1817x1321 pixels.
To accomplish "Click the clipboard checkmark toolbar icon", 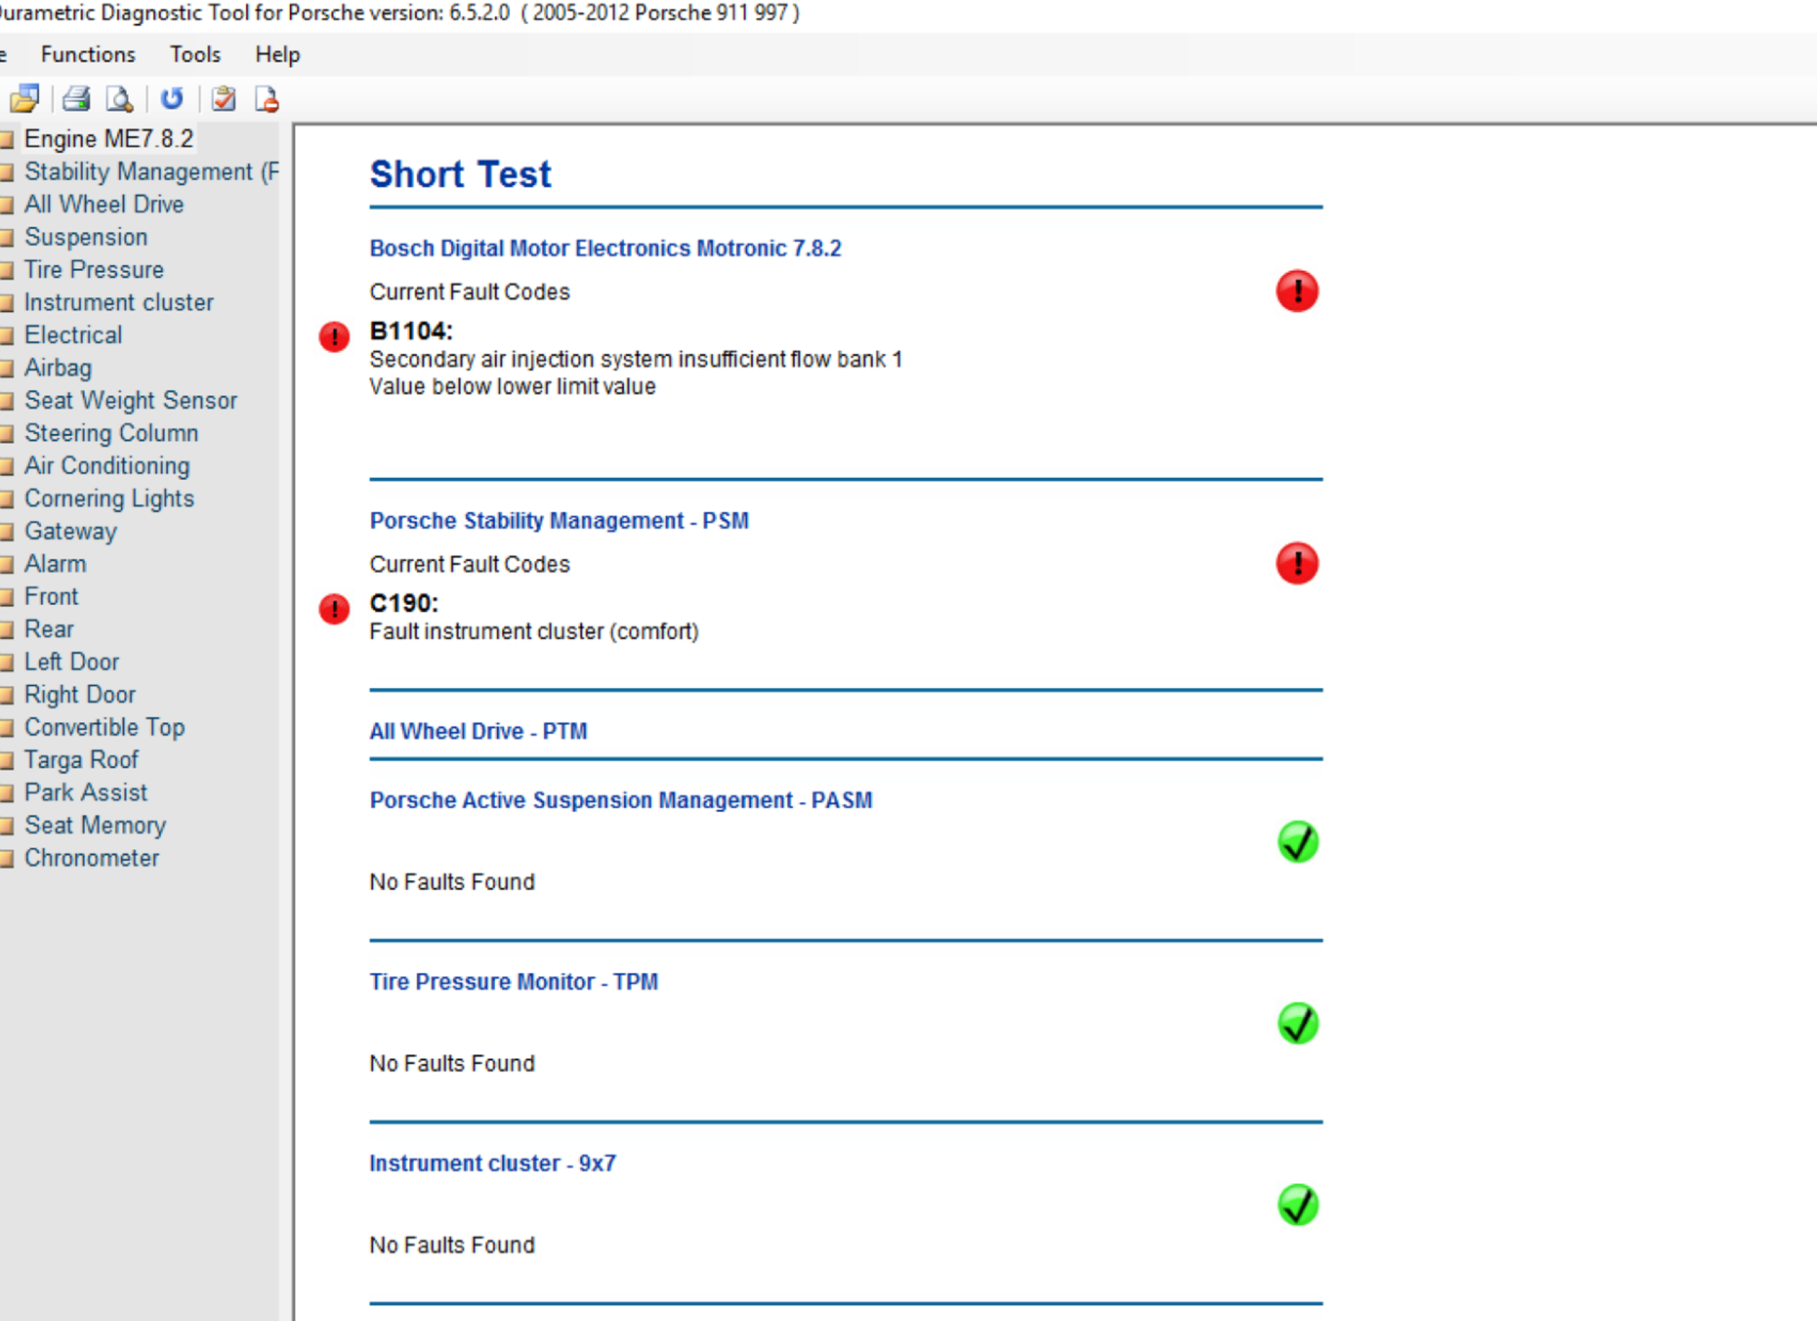I will point(224,99).
